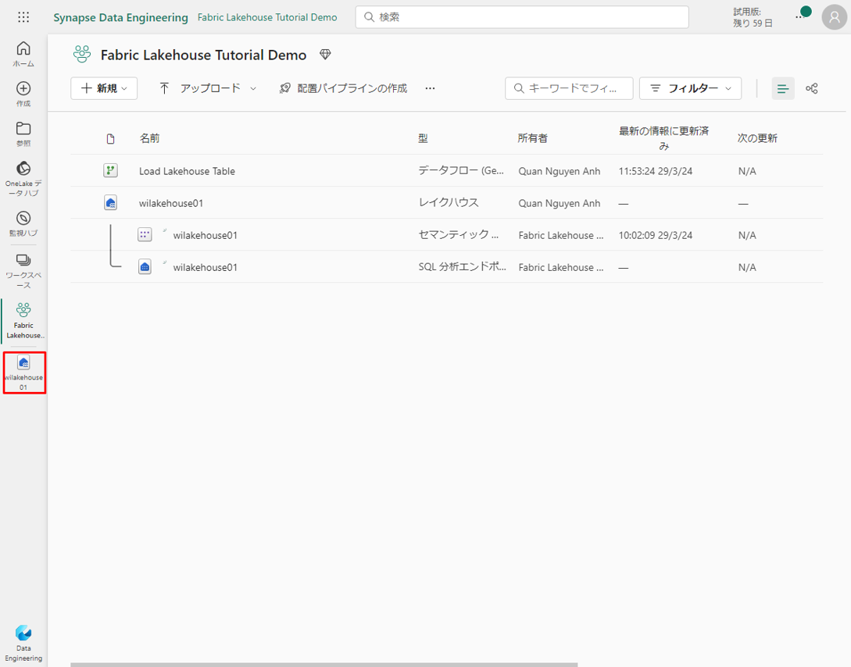Image resolution: width=851 pixels, height=667 pixels.
Task: Open the 新規 (New) dropdown
Action: [x=104, y=88]
